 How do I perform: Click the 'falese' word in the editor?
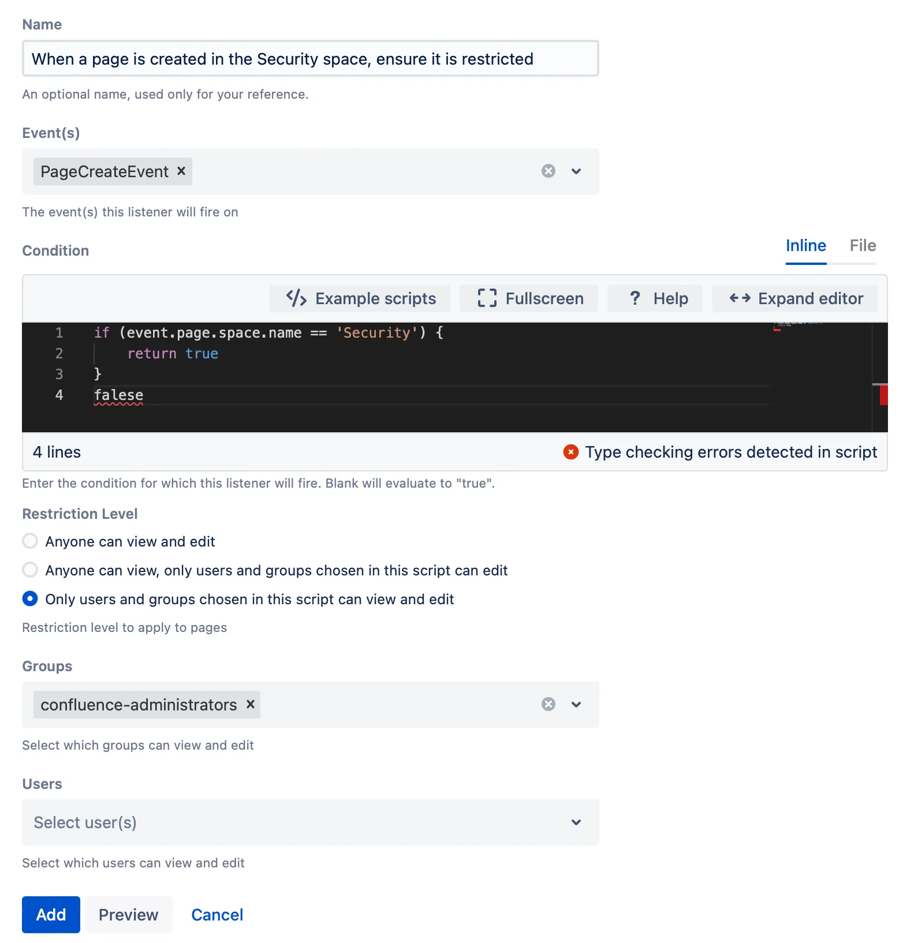[x=118, y=395]
